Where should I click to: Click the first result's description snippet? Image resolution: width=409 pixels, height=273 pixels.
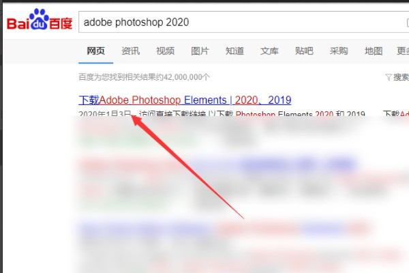[x=252, y=113]
